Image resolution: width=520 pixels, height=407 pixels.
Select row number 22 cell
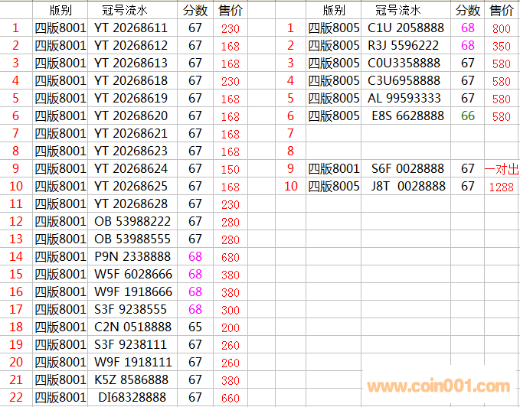click(15, 398)
